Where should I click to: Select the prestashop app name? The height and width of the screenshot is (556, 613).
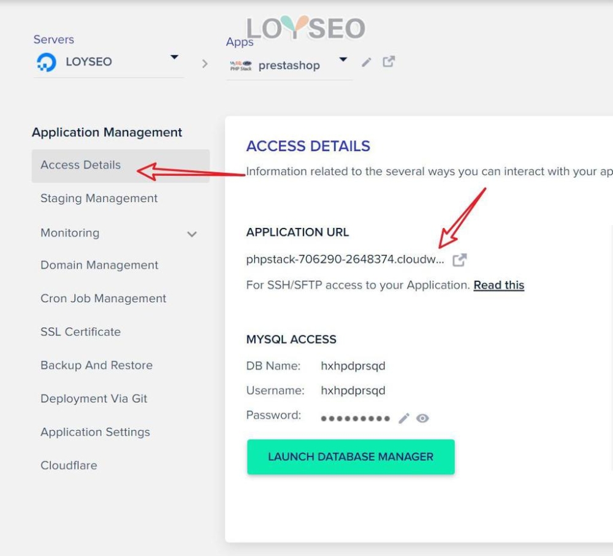(x=289, y=66)
